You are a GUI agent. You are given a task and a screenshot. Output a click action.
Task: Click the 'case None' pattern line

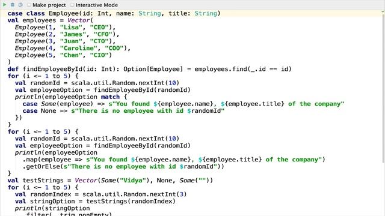click(x=123, y=111)
